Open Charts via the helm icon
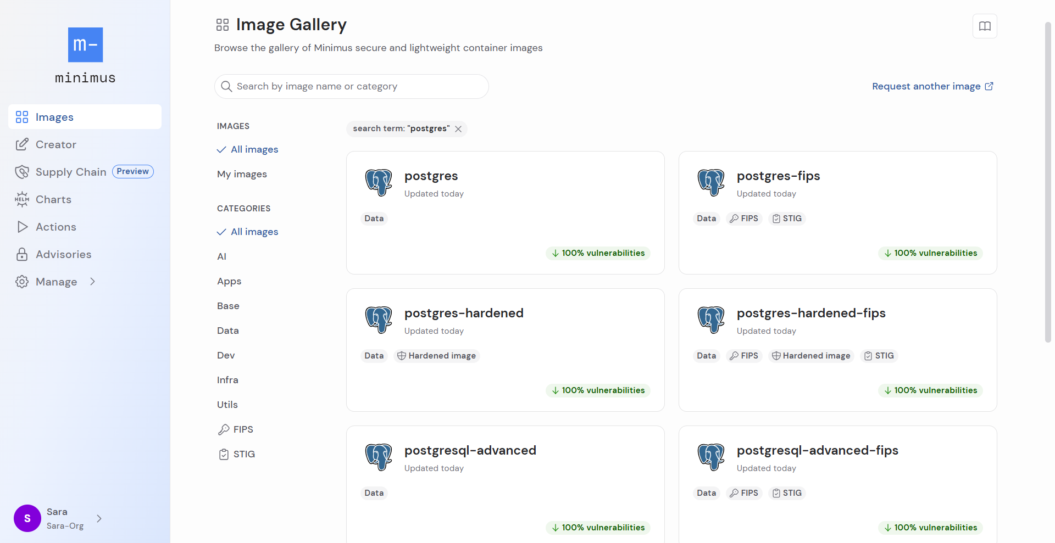 coord(22,199)
